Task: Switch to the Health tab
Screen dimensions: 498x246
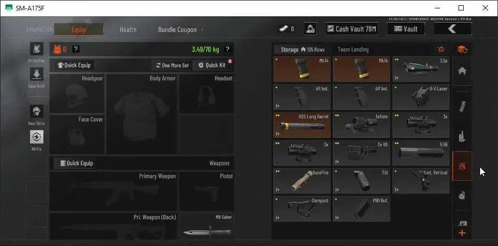Action: (128, 29)
